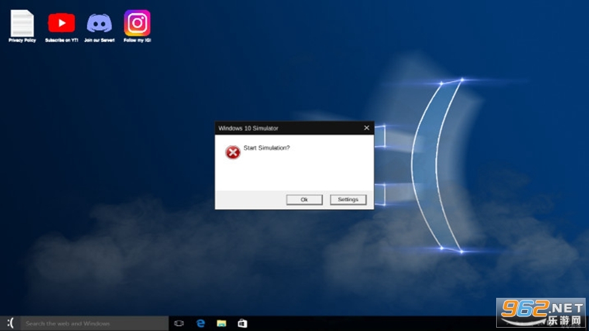Launch the Instagram desktop shortcut icon
Image resolution: width=589 pixels, height=331 pixels.
pyautogui.click(x=137, y=23)
